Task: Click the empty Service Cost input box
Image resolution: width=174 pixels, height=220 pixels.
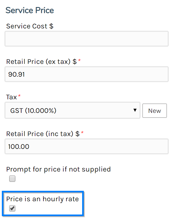Action: click(86, 39)
